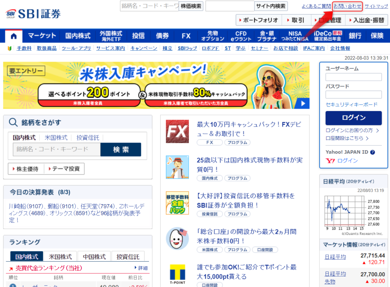Open the ツール・アプリ link
Viewport: 390px width, 287px height.
pos(76,48)
